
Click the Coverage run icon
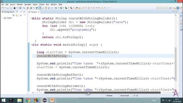(x=66, y=8)
